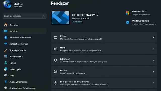
Task: Click the DESKTOP-7NA3MJ6 computer name
Action: pyautogui.click(x=85, y=15)
